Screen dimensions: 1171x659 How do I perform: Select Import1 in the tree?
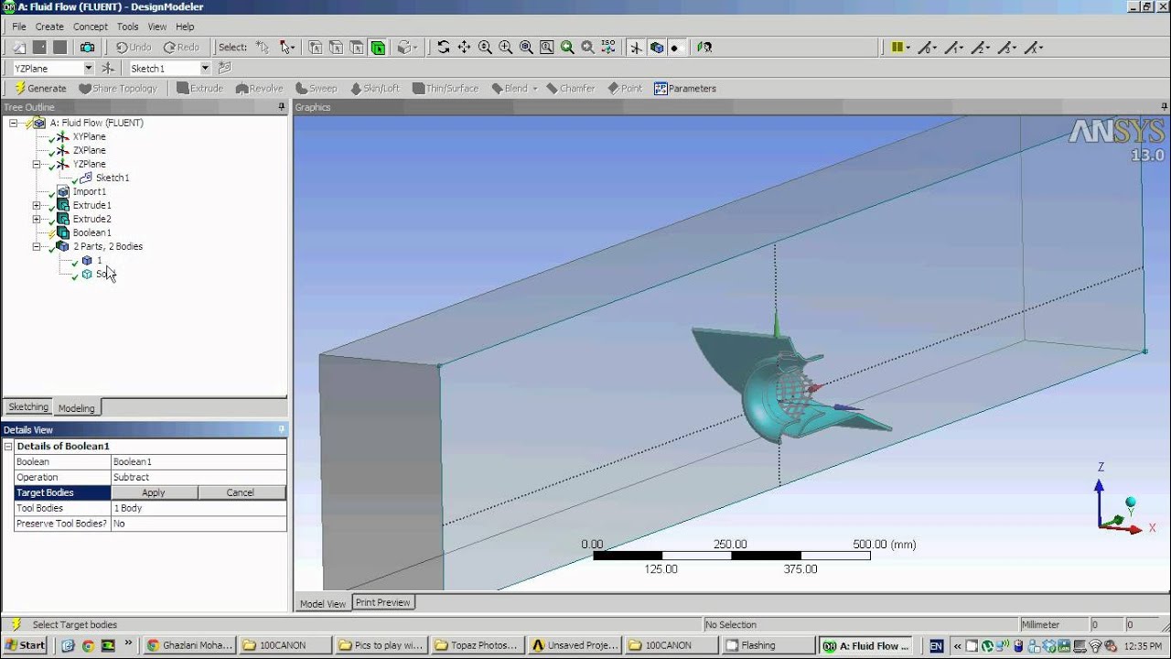pyautogui.click(x=89, y=192)
